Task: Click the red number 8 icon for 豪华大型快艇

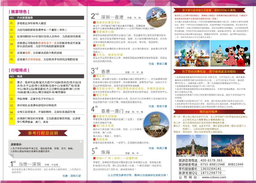Action: [94, 116]
